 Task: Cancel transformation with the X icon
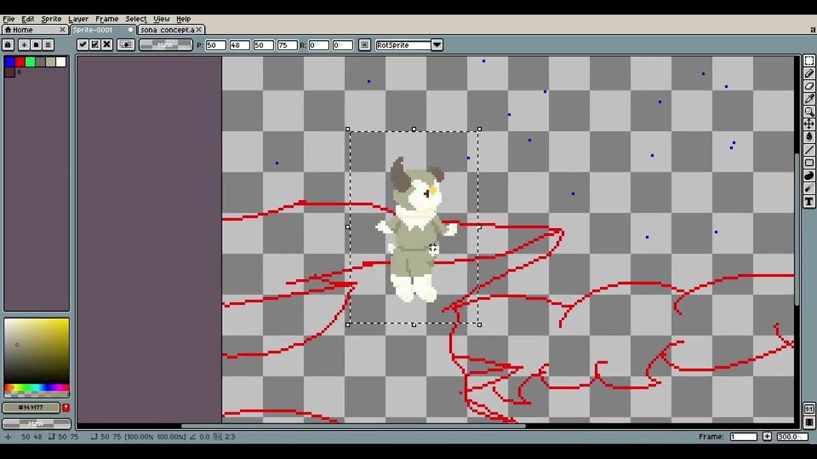point(107,45)
